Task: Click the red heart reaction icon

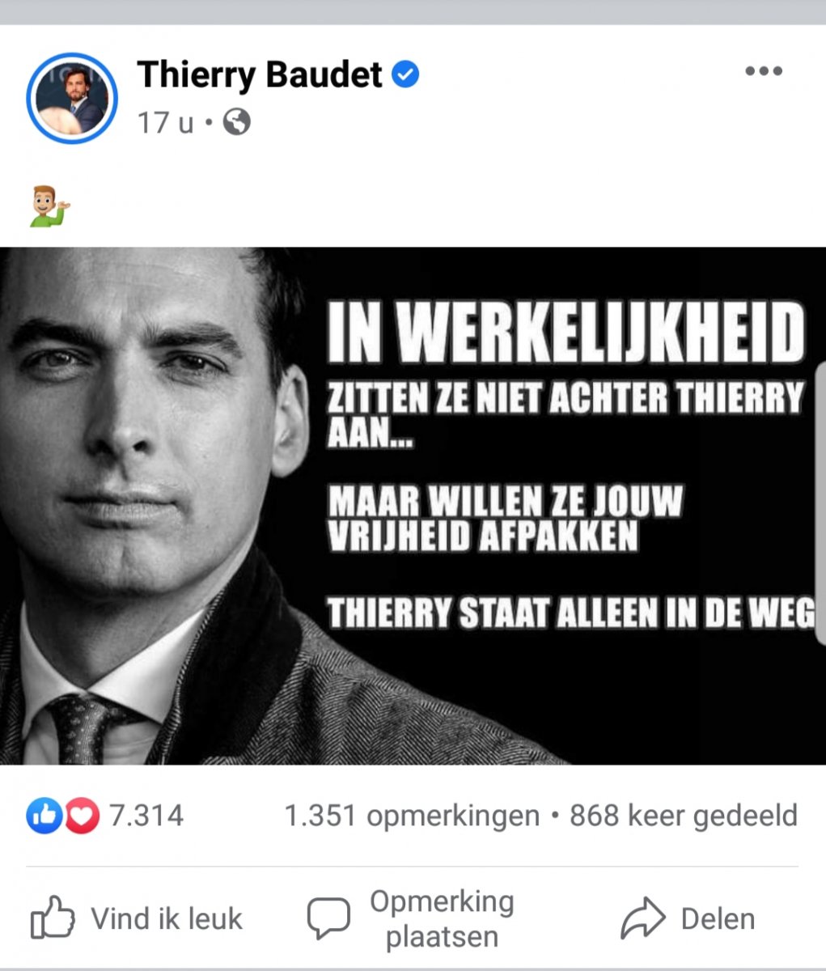Action: tap(82, 816)
